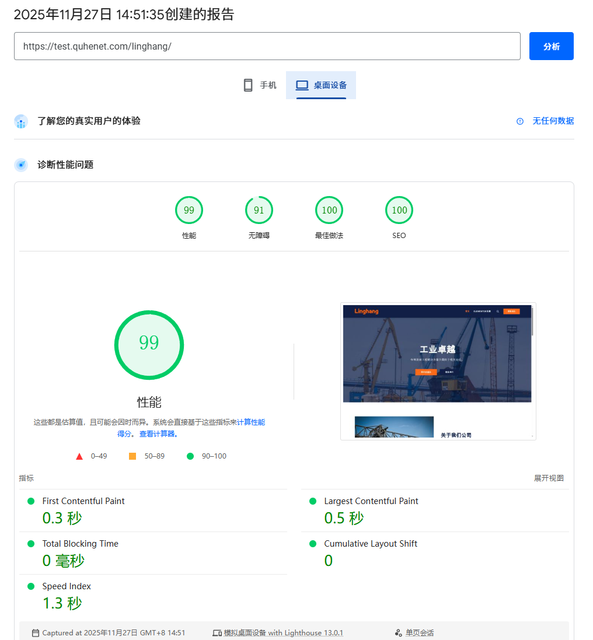Click the URL input field

point(267,46)
